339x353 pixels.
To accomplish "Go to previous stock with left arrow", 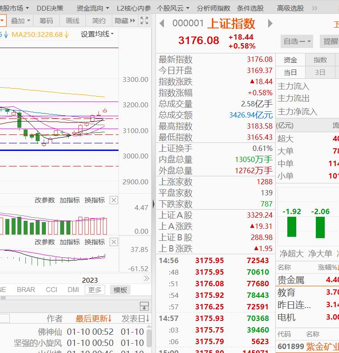I will pyautogui.click(x=162, y=24).
